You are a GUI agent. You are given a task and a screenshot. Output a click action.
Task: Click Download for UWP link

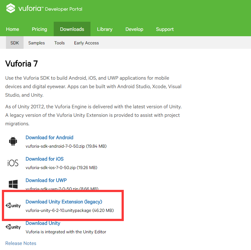(x=46, y=180)
